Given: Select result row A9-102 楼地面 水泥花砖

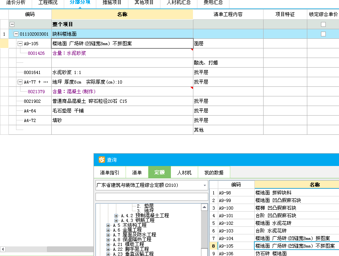Looking at the screenshot, I should coord(274,223).
